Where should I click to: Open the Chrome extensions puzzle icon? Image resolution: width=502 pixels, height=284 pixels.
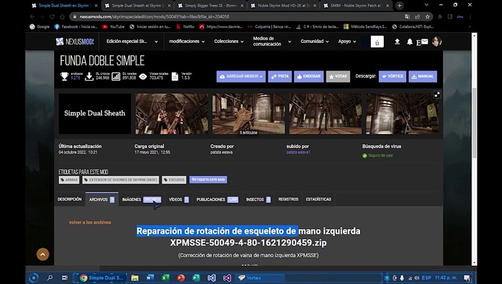tap(440, 17)
